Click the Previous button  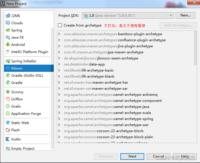(106, 156)
